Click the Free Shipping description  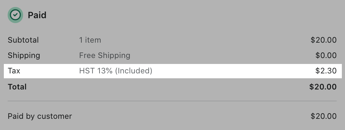(x=104, y=56)
